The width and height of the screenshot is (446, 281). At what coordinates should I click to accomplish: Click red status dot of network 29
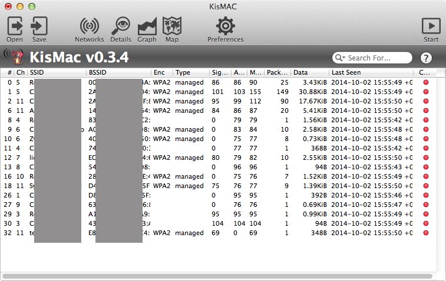tap(426, 214)
